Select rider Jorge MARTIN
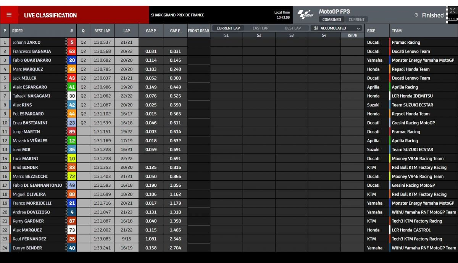The height and width of the screenshot is (263, 458). click(26, 131)
